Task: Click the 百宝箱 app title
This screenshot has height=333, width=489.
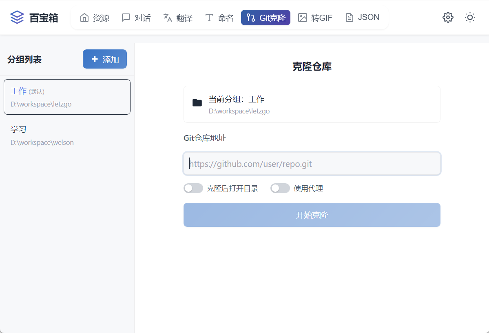Action: tap(44, 18)
